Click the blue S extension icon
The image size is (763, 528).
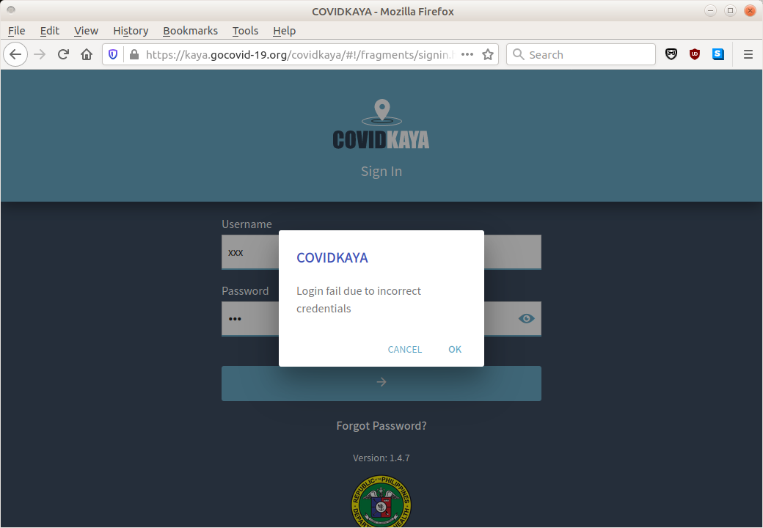pos(718,54)
